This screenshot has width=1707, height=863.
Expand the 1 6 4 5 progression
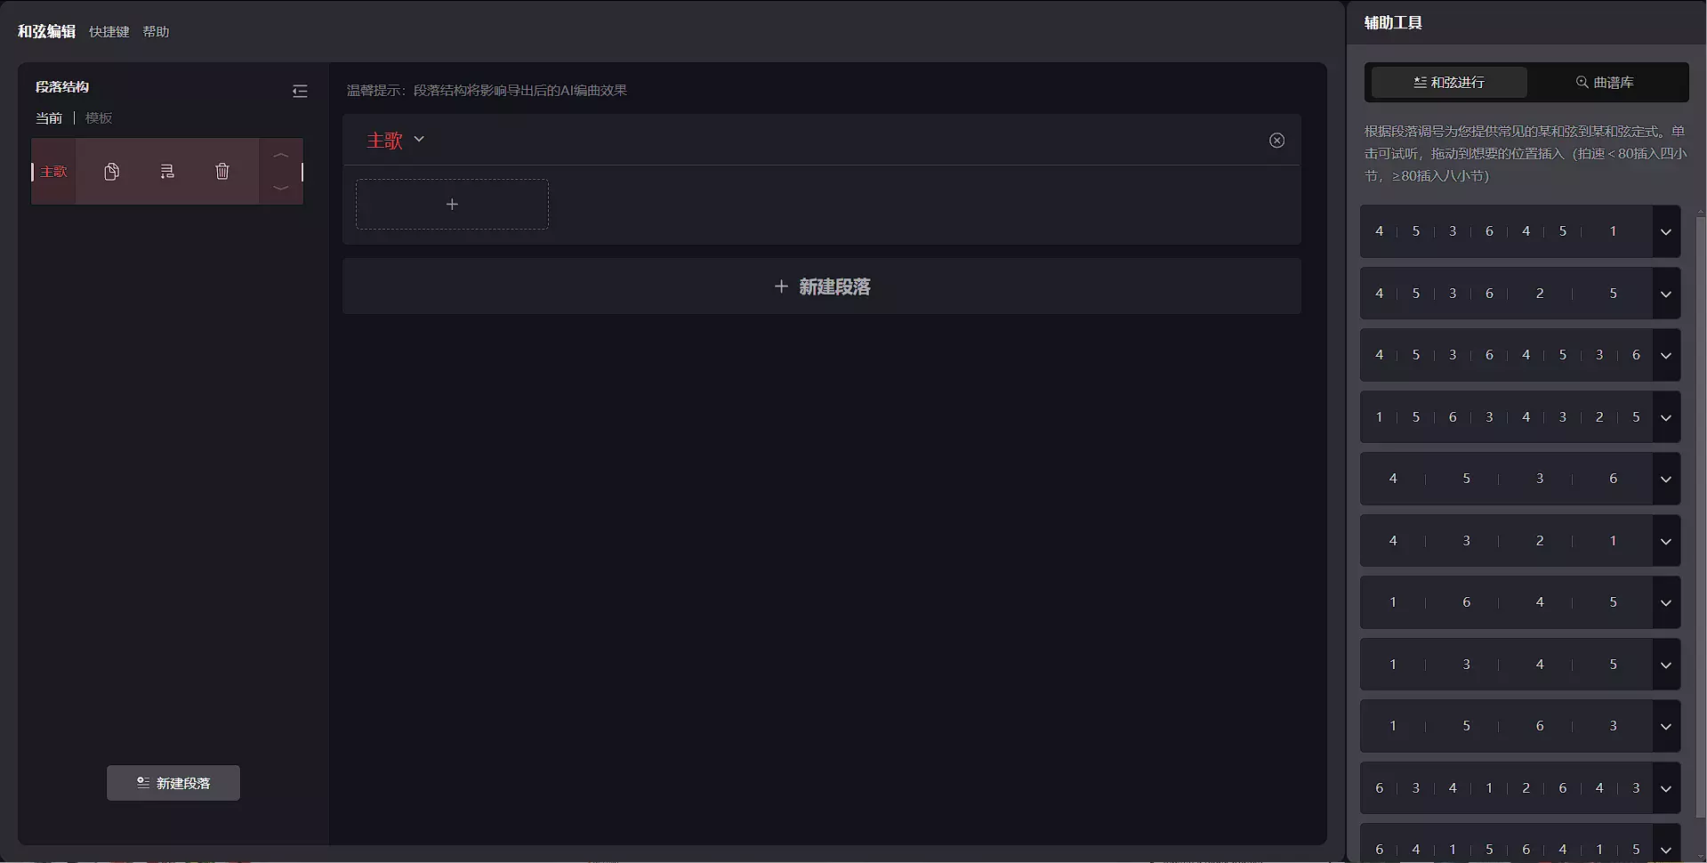pos(1666,603)
